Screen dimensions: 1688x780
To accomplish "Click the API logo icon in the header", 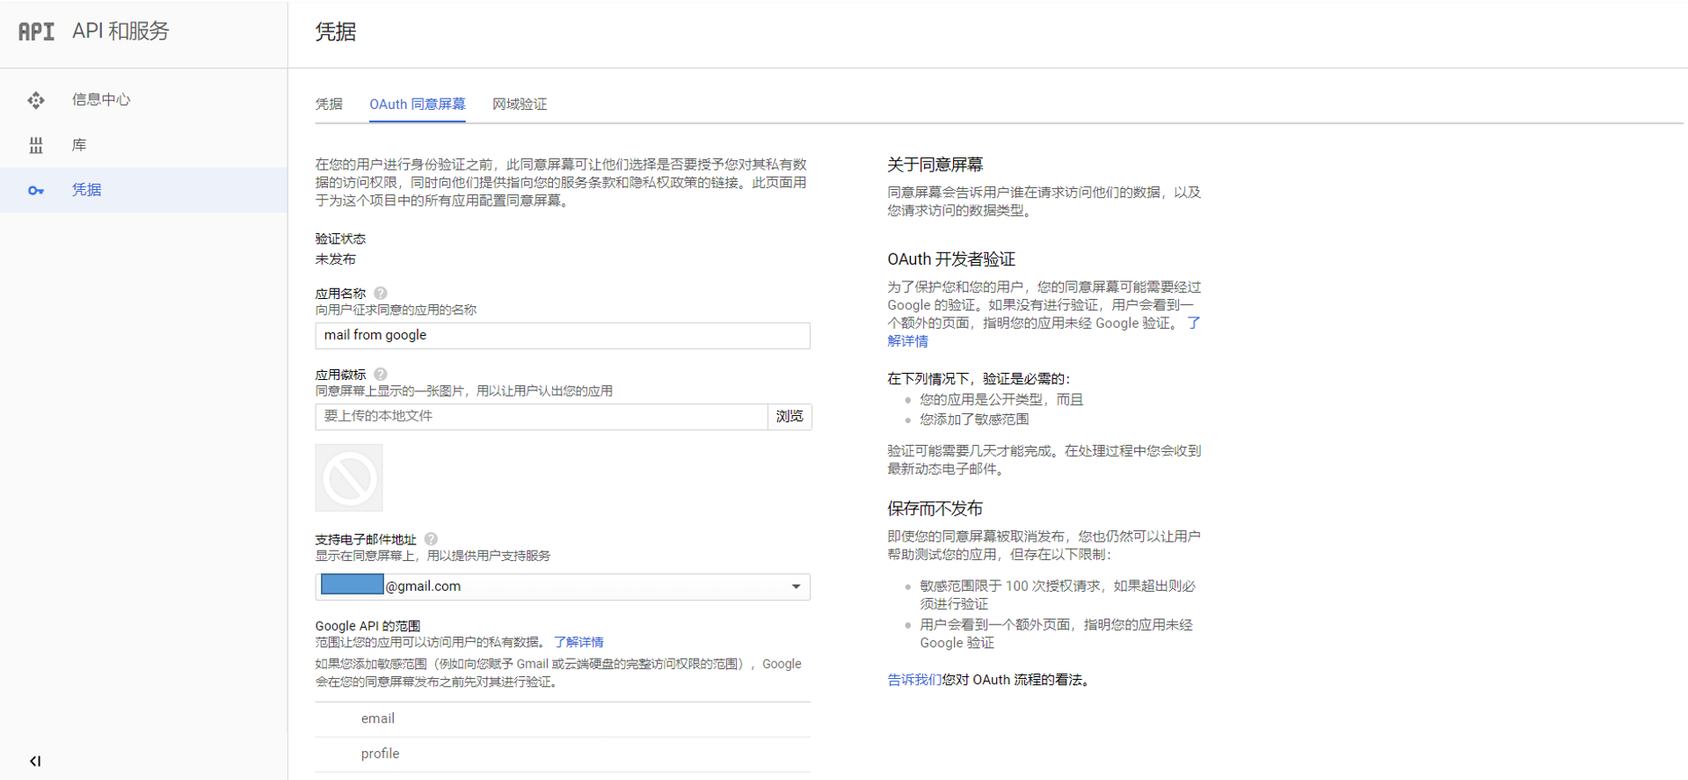I will click(36, 32).
